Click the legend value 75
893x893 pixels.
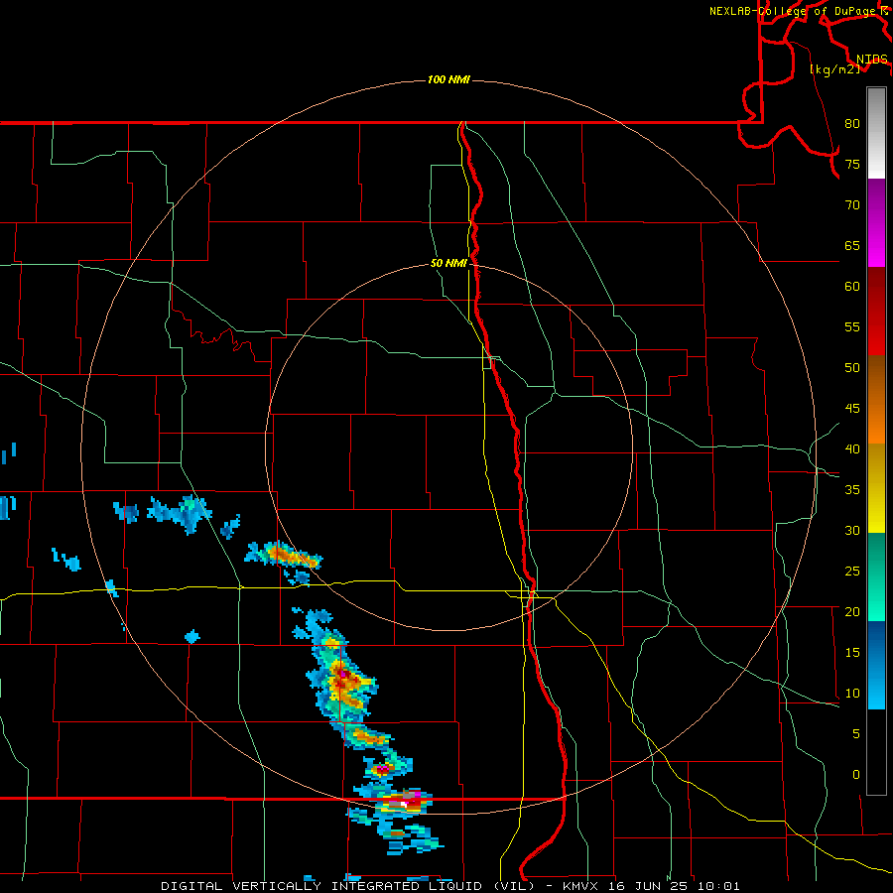click(x=852, y=164)
